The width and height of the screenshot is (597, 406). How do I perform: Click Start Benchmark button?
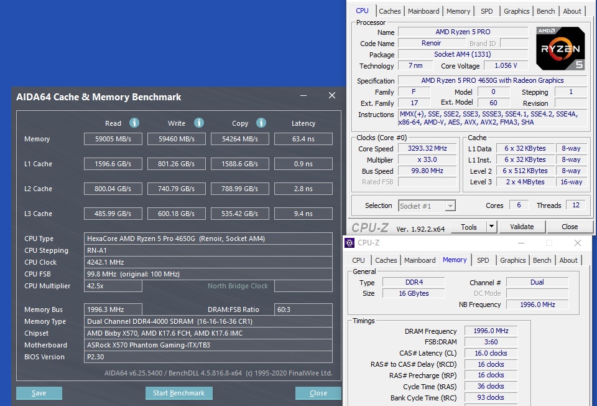pyautogui.click(x=178, y=393)
